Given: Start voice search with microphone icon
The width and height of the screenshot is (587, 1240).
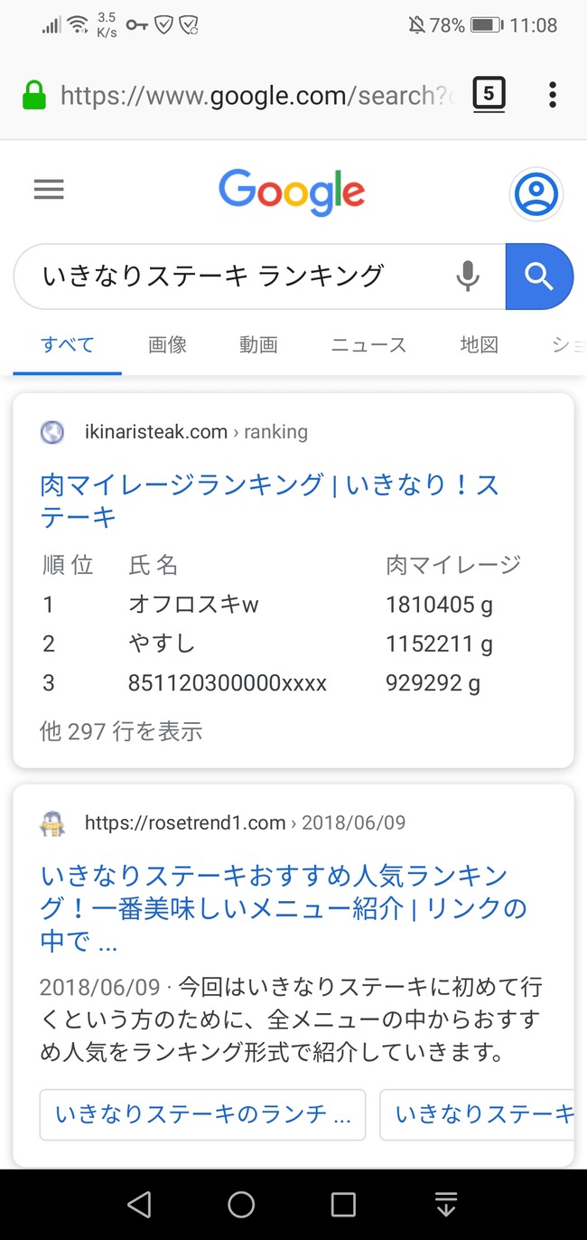Looking at the screenshot, I should pos(468,277).
